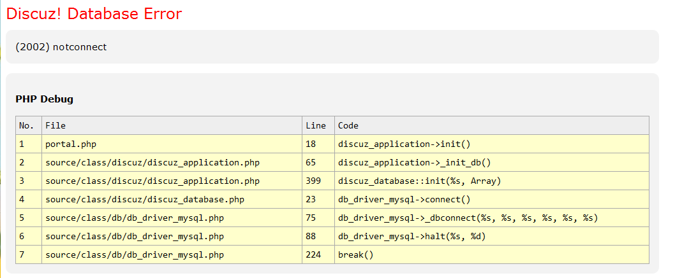The width and height of the screenshot is (682, 278).
Task: Click the 'Line' column header
Action: point(318,125)
